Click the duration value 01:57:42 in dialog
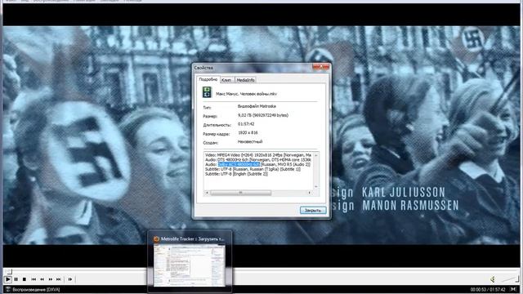 click(x=246, y=124)
